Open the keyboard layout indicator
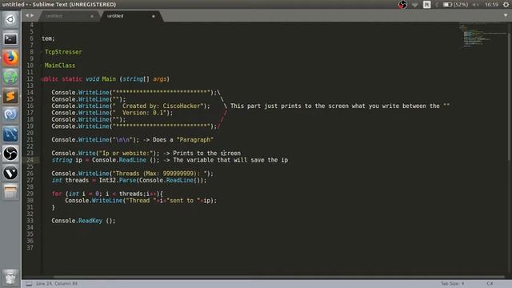Viewport: 512px width, 288px height. tap(426, 5)
